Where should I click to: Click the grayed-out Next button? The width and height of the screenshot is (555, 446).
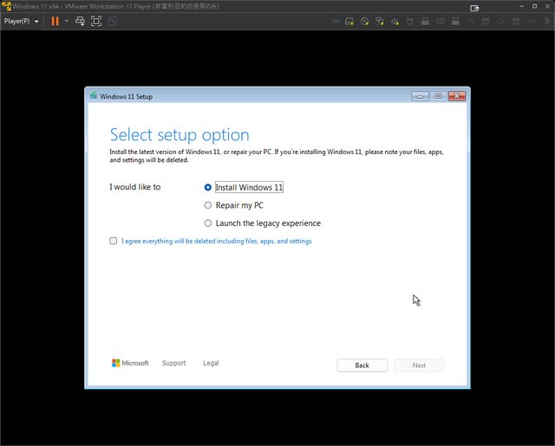click(x=419, y=365)
